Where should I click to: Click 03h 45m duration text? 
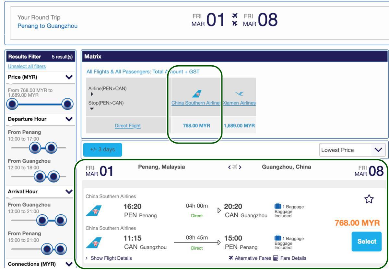(x=197, y=237)
